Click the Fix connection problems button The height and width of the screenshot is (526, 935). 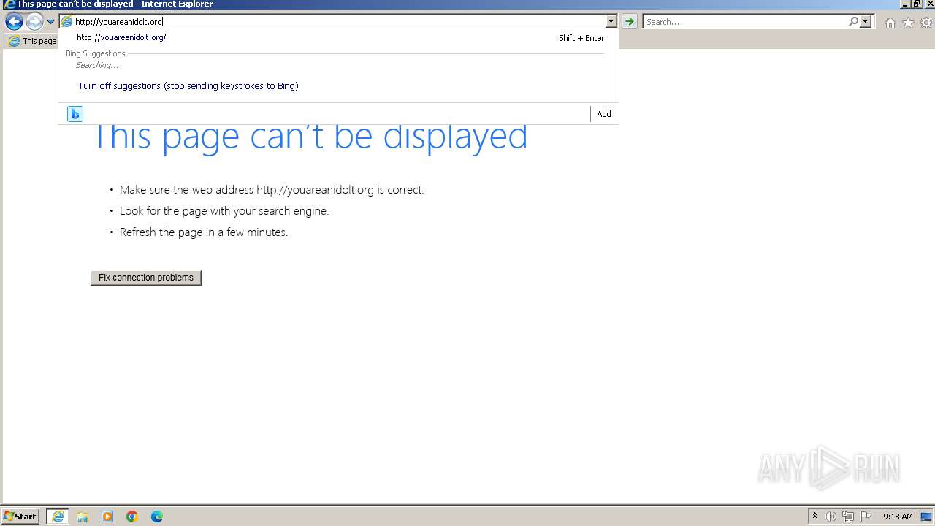146,278
